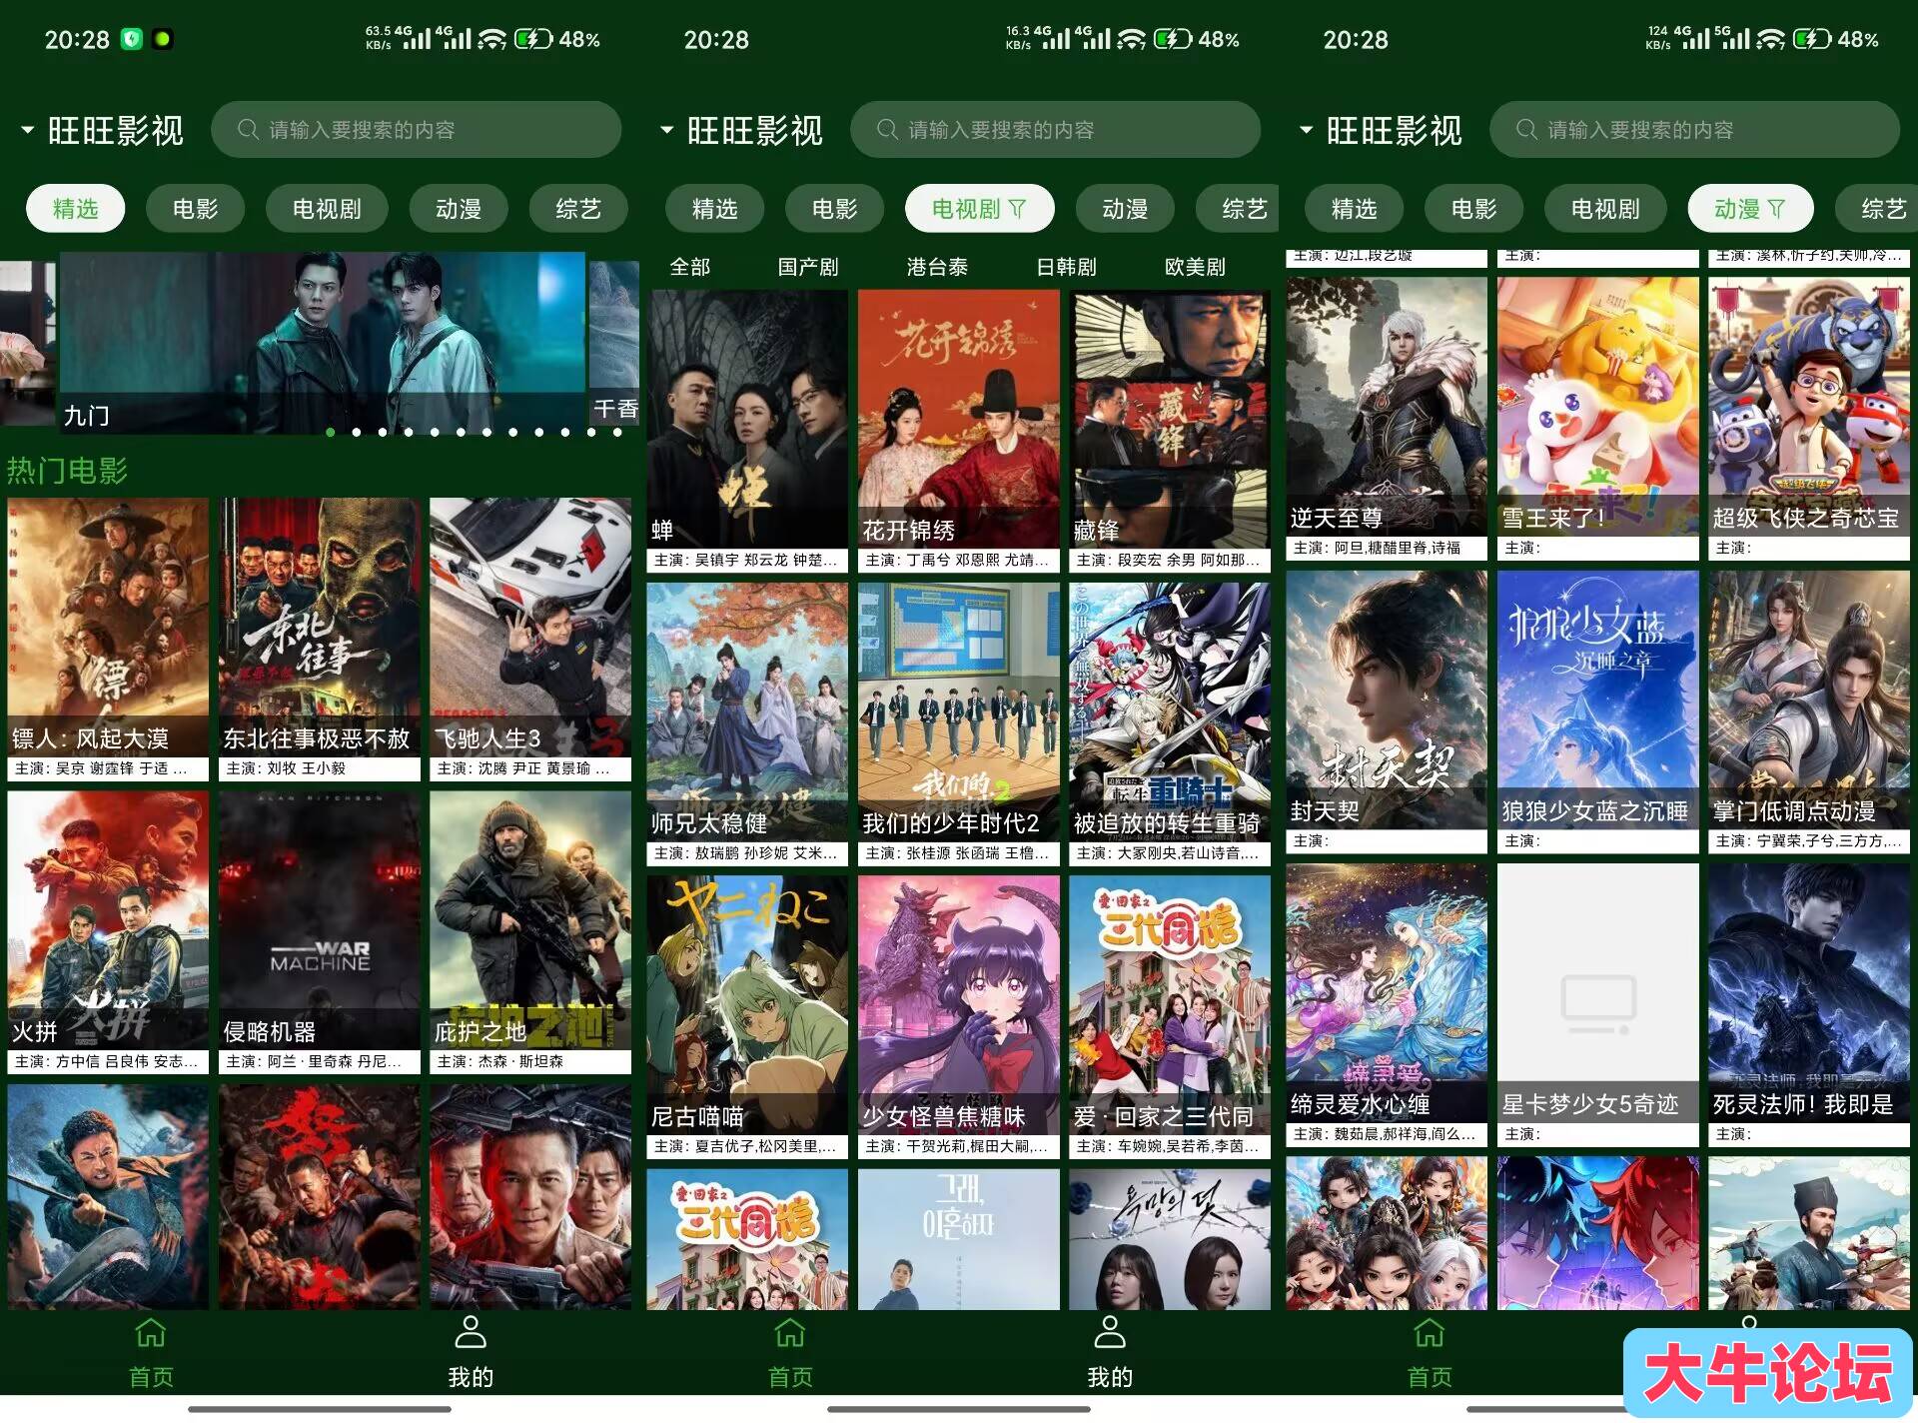The width and height of the screenshot is (1918, 1423).
Task: Click cast text 主演: 刘牧 王小毅
Action: pos(286,768)
